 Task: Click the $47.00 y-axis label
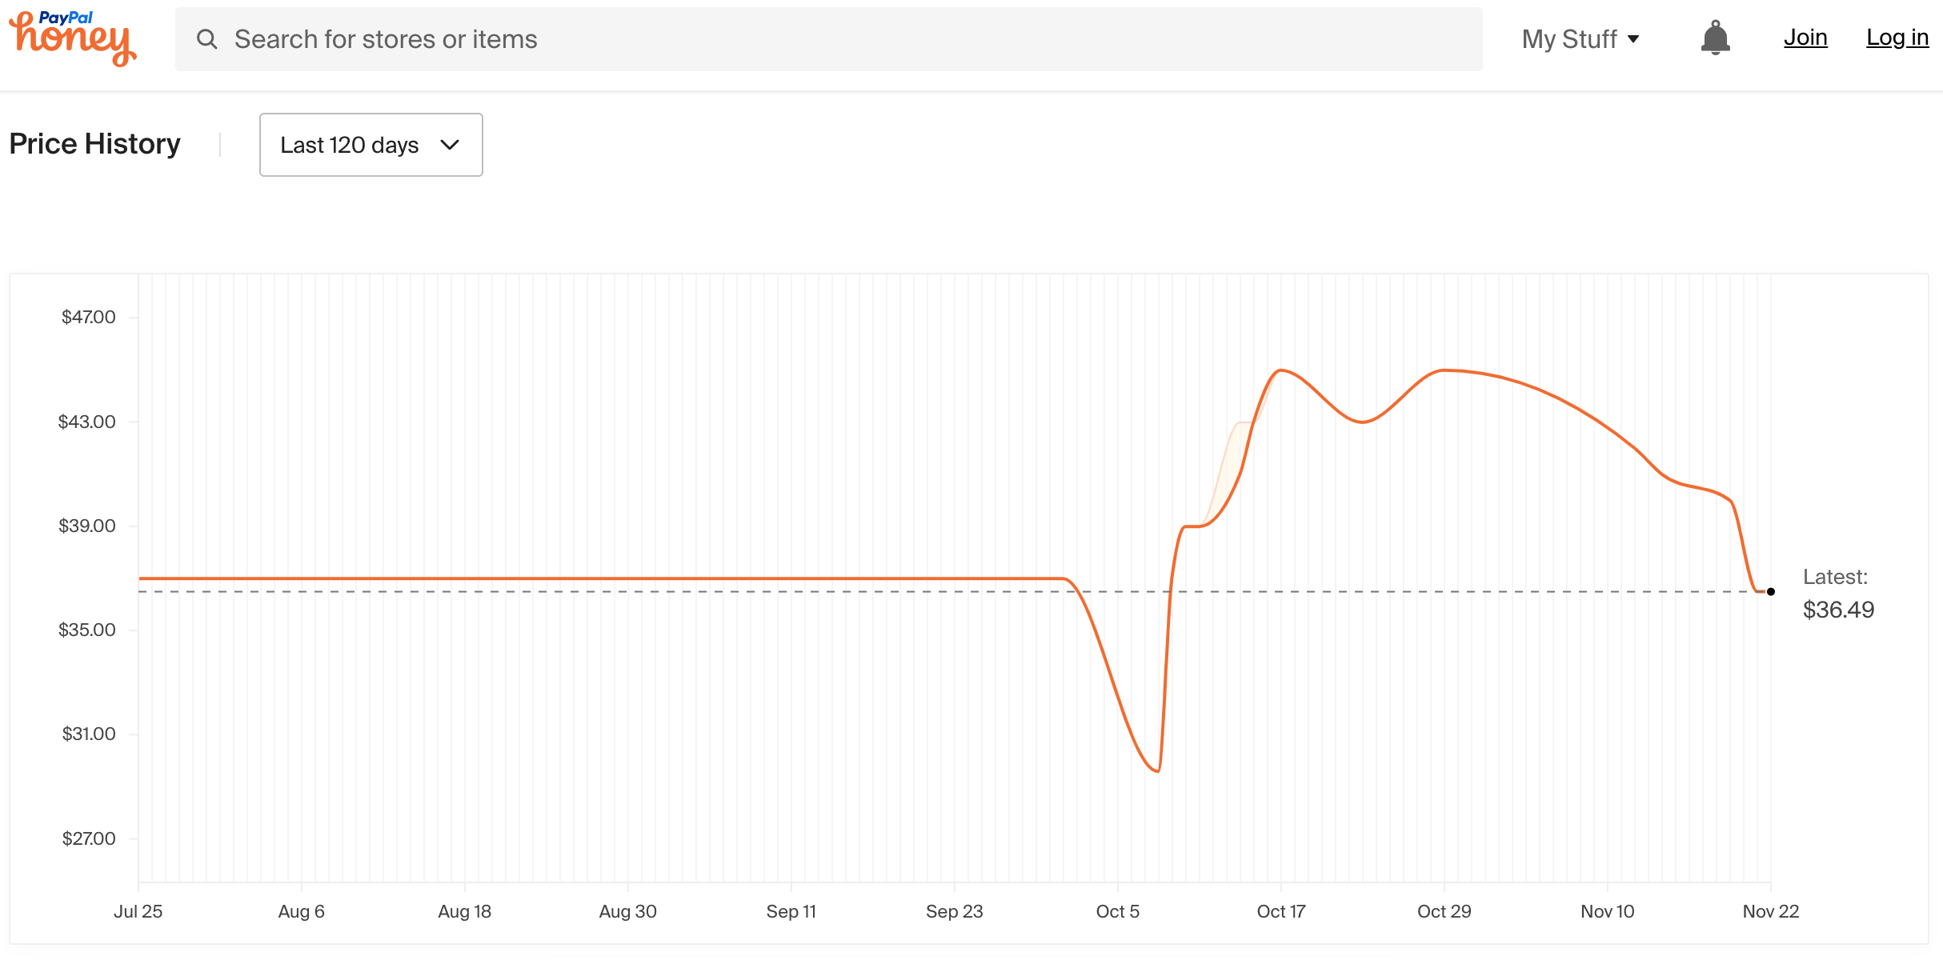(x=90, y=316)
